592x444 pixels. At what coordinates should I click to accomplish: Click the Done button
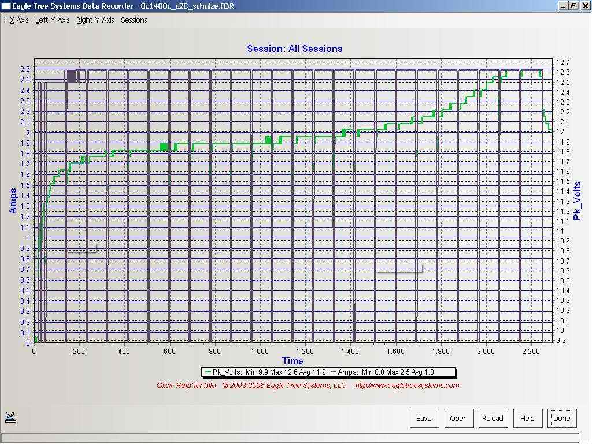pos(561,419)
